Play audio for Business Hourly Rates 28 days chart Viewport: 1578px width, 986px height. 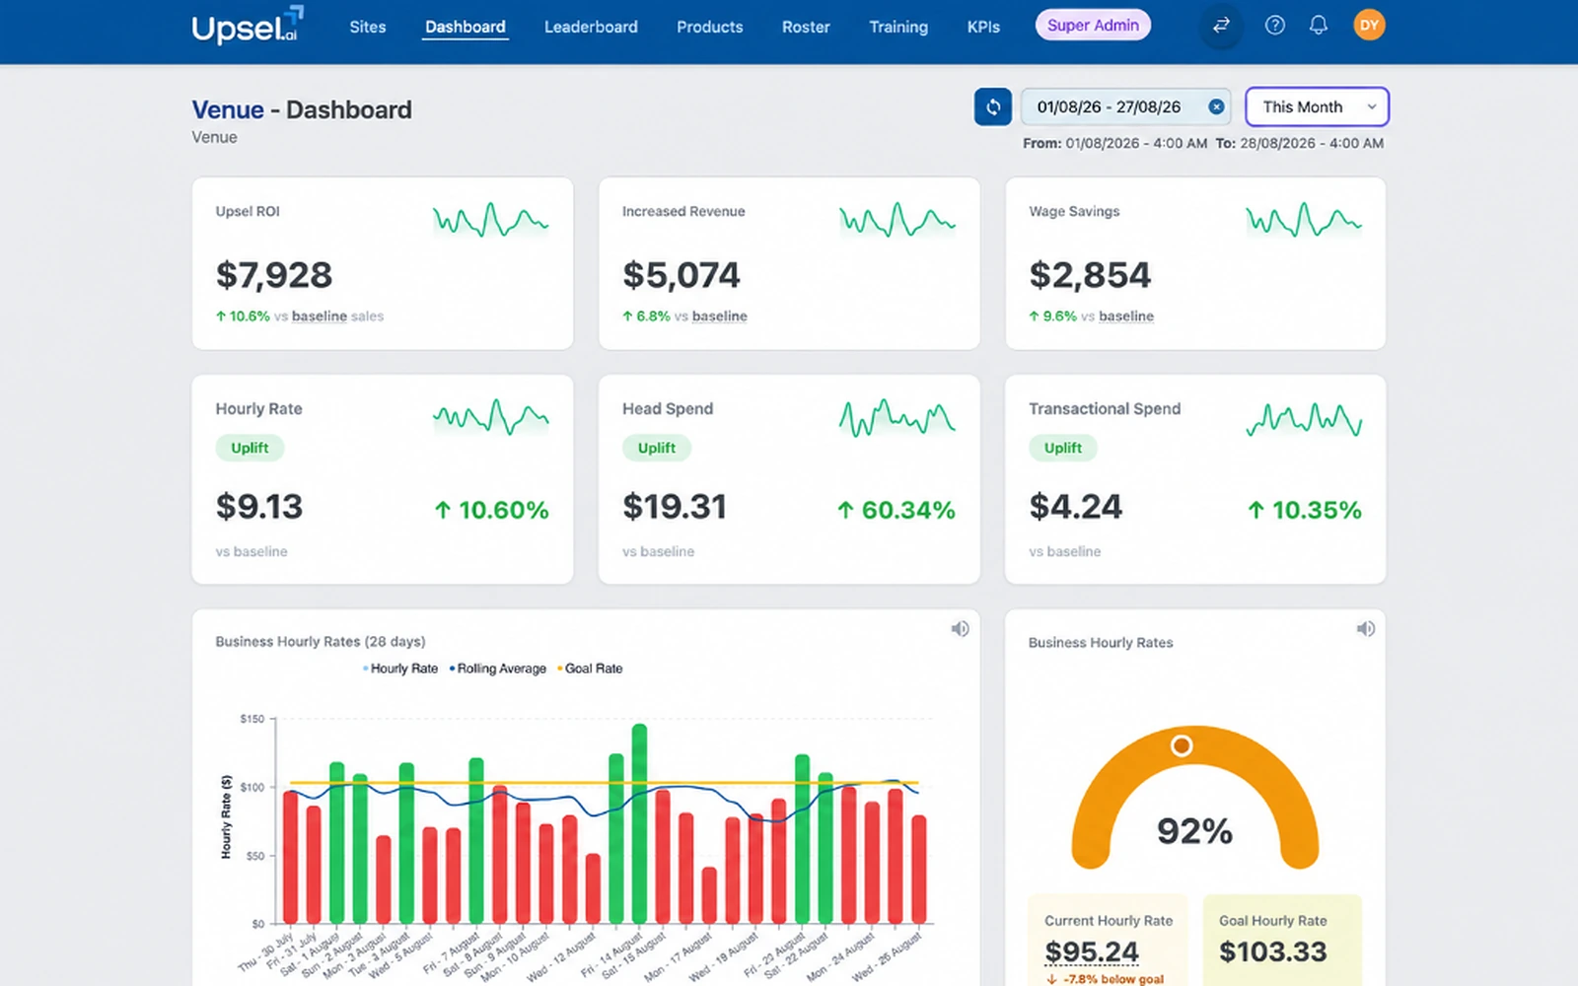[x=960, y=629]
